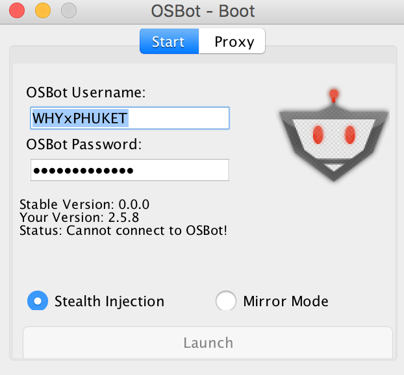Image resolution: width=404 pixels, height=375 pixels.
Task: Click inside the OSBot Password field
Action: (129, 170)
